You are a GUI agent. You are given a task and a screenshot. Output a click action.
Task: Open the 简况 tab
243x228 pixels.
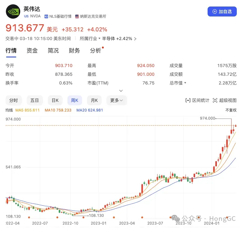coord(53,51)
